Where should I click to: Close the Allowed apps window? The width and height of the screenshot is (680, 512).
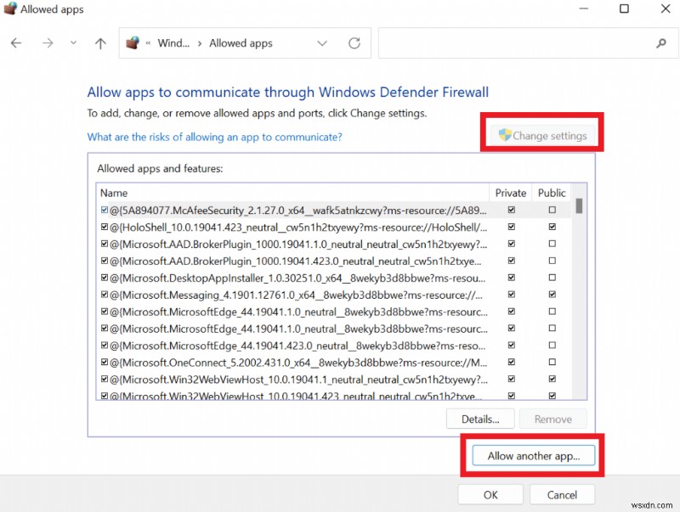(x=666, y=8)
